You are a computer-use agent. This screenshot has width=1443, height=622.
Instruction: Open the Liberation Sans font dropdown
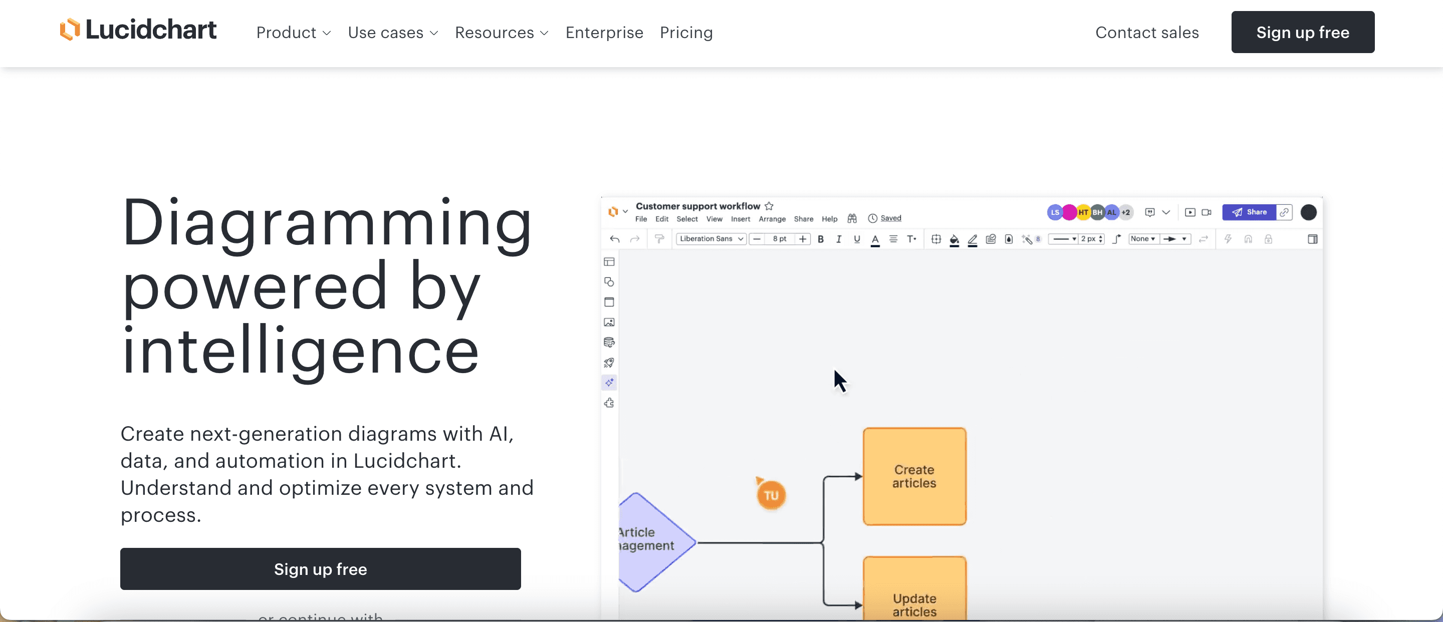(711, 239)
